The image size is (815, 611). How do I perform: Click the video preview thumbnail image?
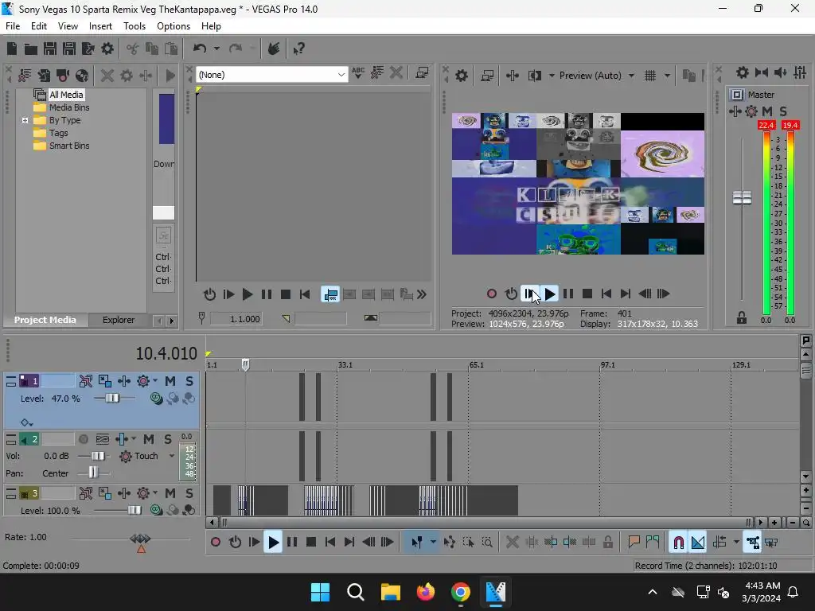tap(578, 184)
